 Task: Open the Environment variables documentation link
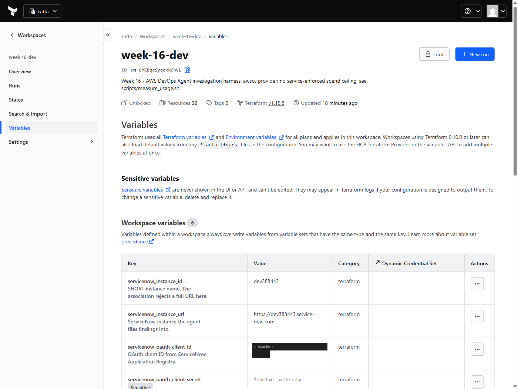click(x=255, y=137)
